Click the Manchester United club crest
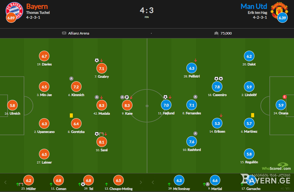Screen dimensions: 294x192 [x=279, y=10]
